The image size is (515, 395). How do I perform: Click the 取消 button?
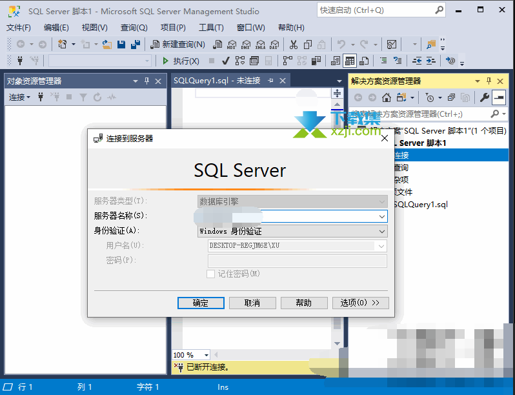point(252,303)
